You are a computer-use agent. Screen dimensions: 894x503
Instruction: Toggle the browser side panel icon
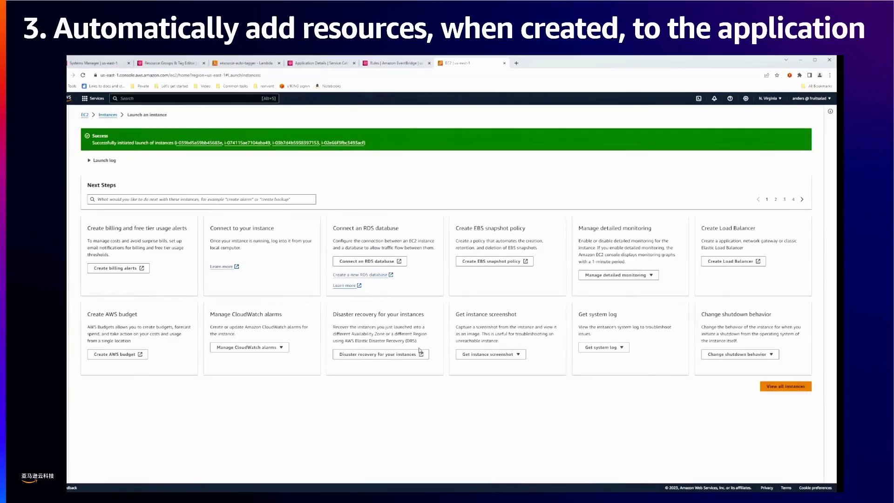point(809,75)
